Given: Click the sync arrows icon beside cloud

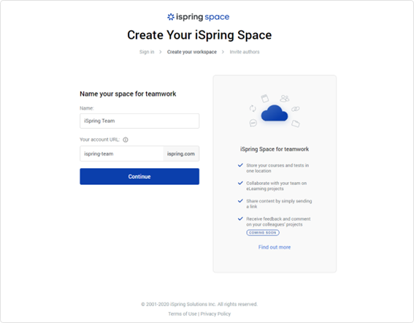Looking at the screenshot, I should click(253, 108).
